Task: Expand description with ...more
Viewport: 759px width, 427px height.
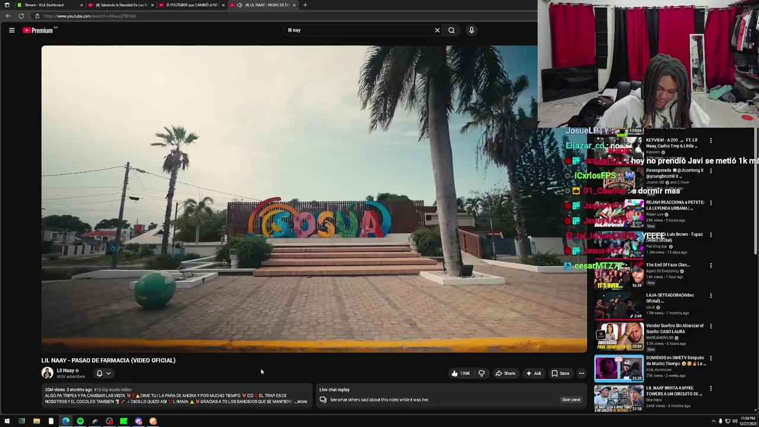Action: point(301,401)
